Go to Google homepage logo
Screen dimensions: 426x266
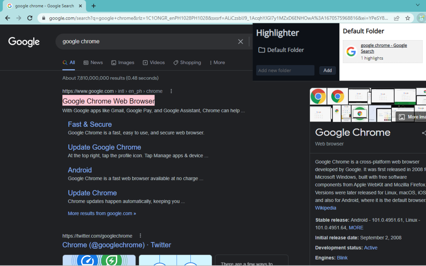point(24,42)
